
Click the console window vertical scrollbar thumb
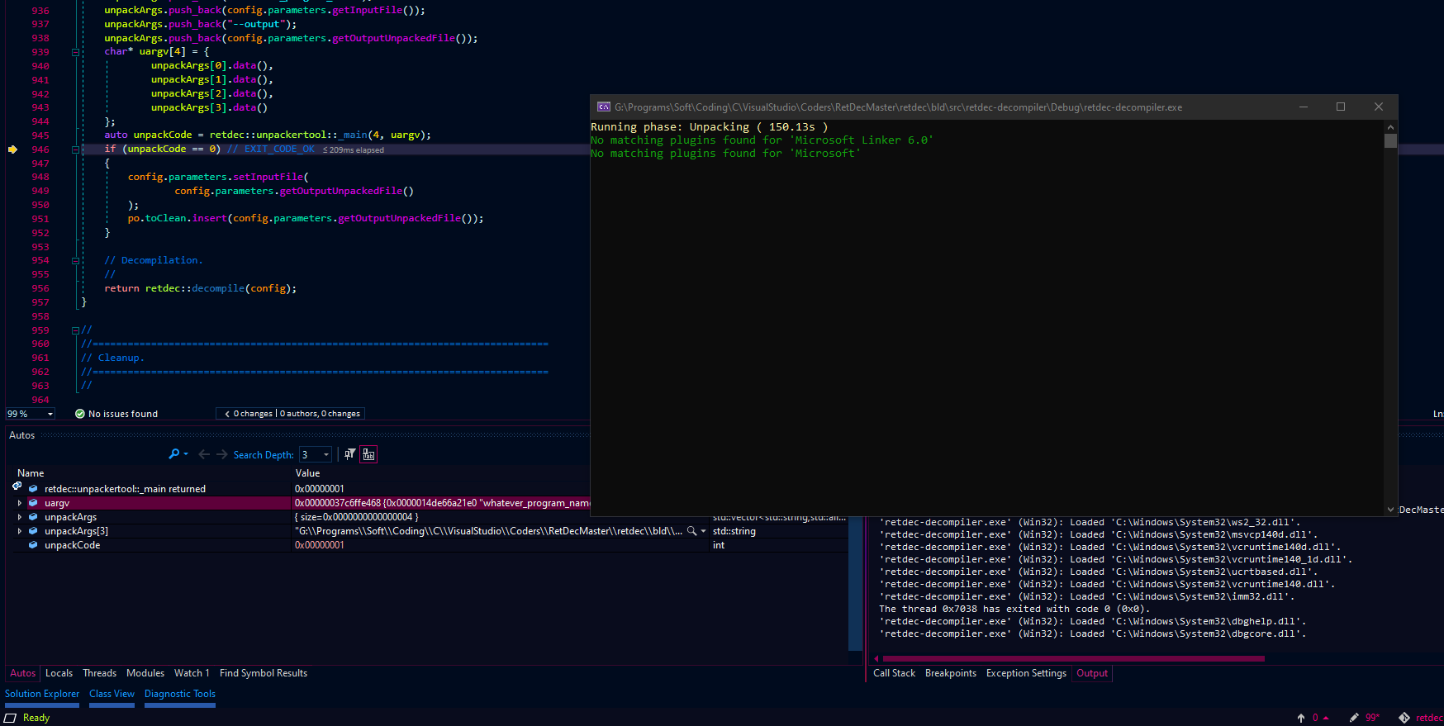coord(1391,140)
